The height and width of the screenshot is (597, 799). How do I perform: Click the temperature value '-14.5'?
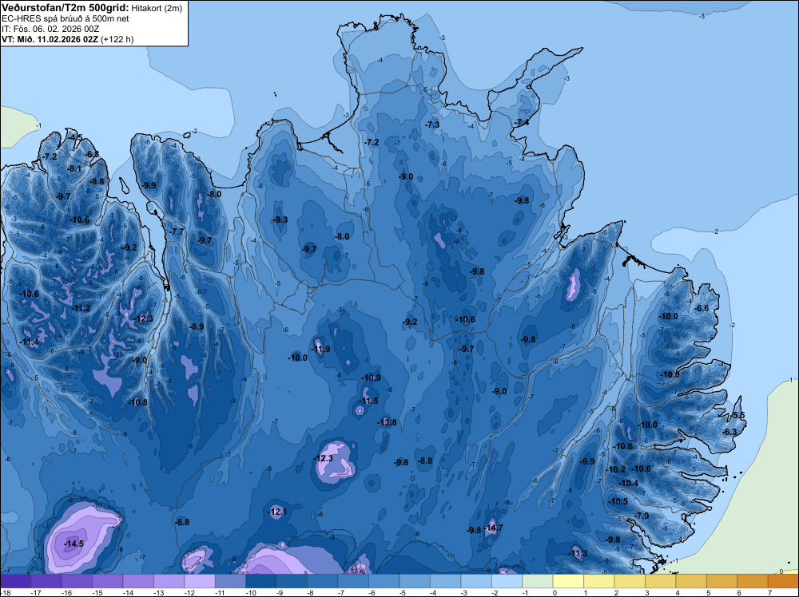pos(74,544)
